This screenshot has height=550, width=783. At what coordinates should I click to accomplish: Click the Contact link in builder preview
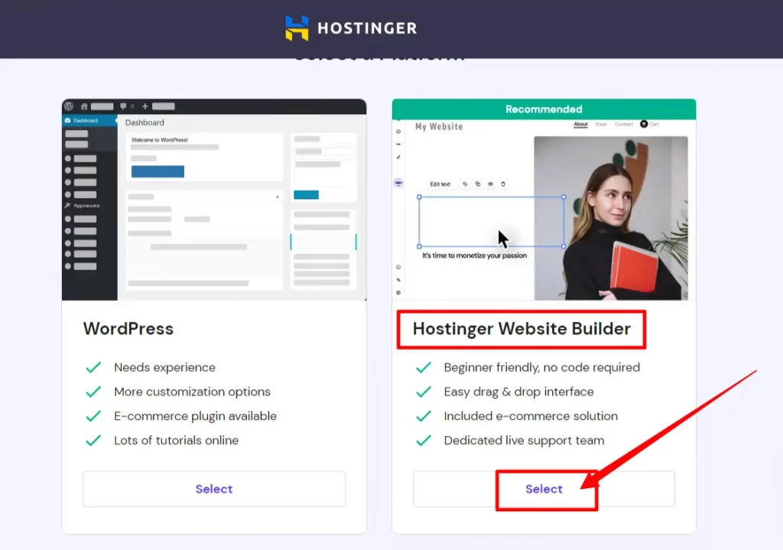(624, 124)
